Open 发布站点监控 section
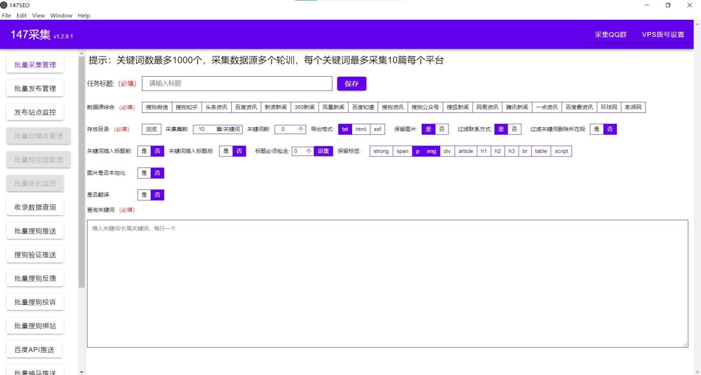Image resolution: width=701 pixels, height=375 pixels. [x=35, y=112]
